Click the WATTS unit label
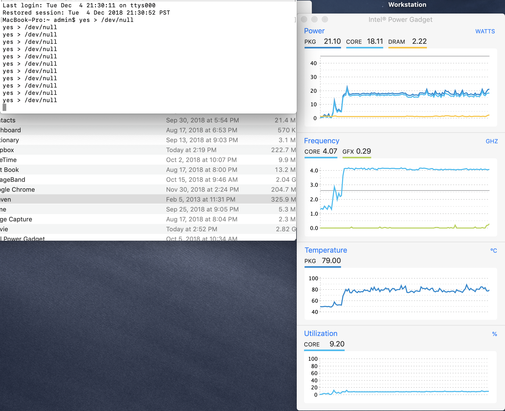Viewport: 505px width, 411px height. [485, 31]
